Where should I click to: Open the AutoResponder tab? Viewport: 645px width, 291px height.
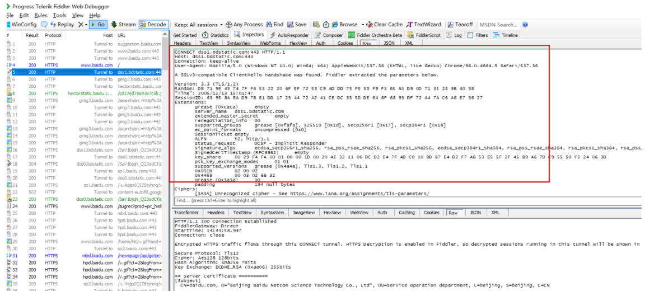point(289,35)
